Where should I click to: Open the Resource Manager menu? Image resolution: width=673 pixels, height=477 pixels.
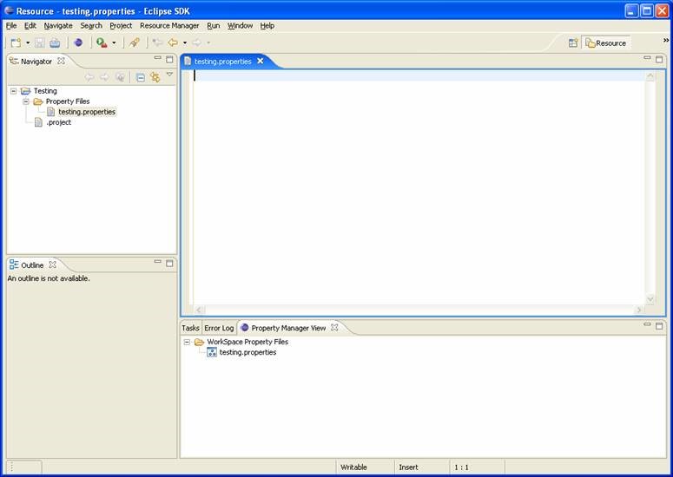pos(169,26)
